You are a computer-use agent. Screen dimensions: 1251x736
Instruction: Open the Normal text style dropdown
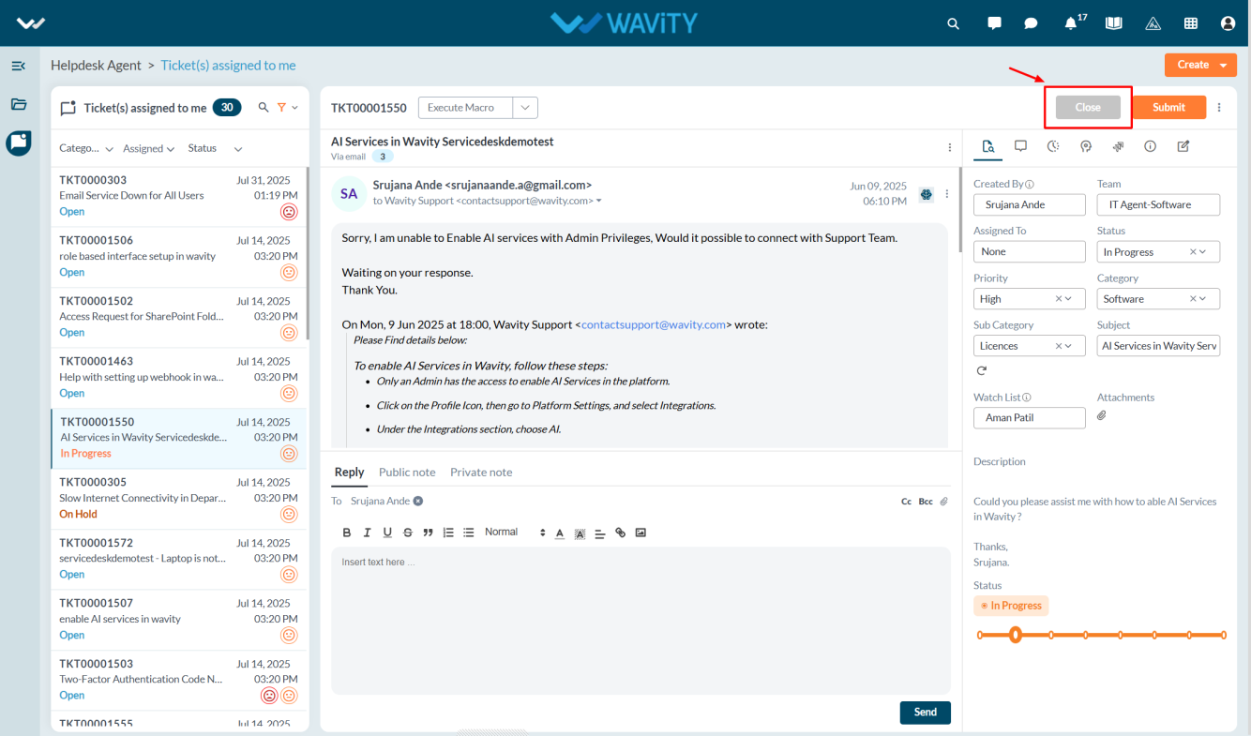pyautogui.click(x=515, y=533)
